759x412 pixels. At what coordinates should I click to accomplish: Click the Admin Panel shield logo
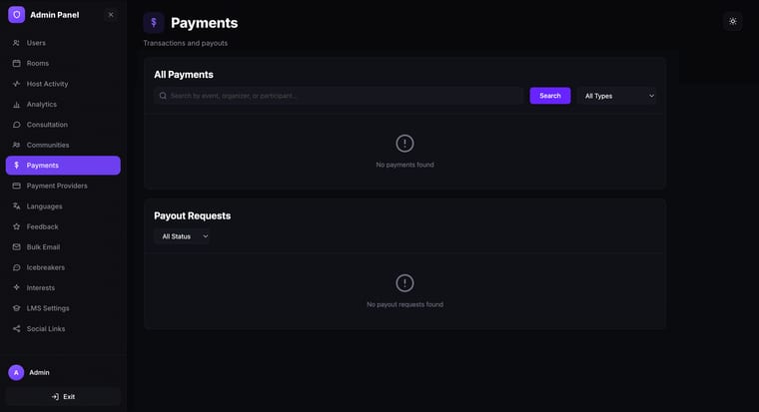pos(16,15)
